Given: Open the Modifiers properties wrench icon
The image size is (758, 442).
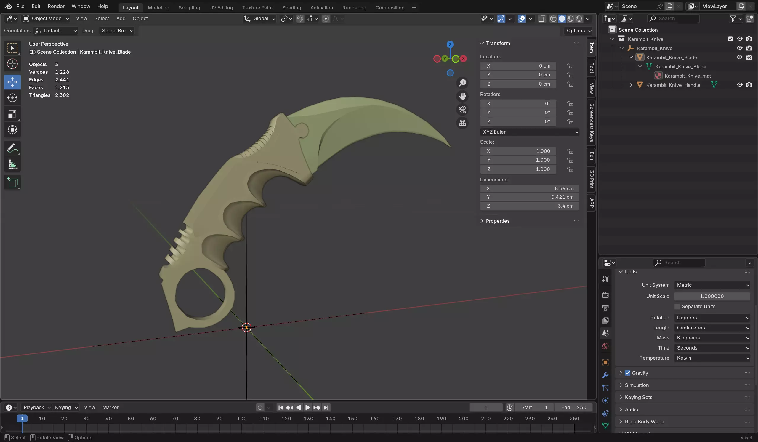Looking at the screenshot, I should 605,375.
